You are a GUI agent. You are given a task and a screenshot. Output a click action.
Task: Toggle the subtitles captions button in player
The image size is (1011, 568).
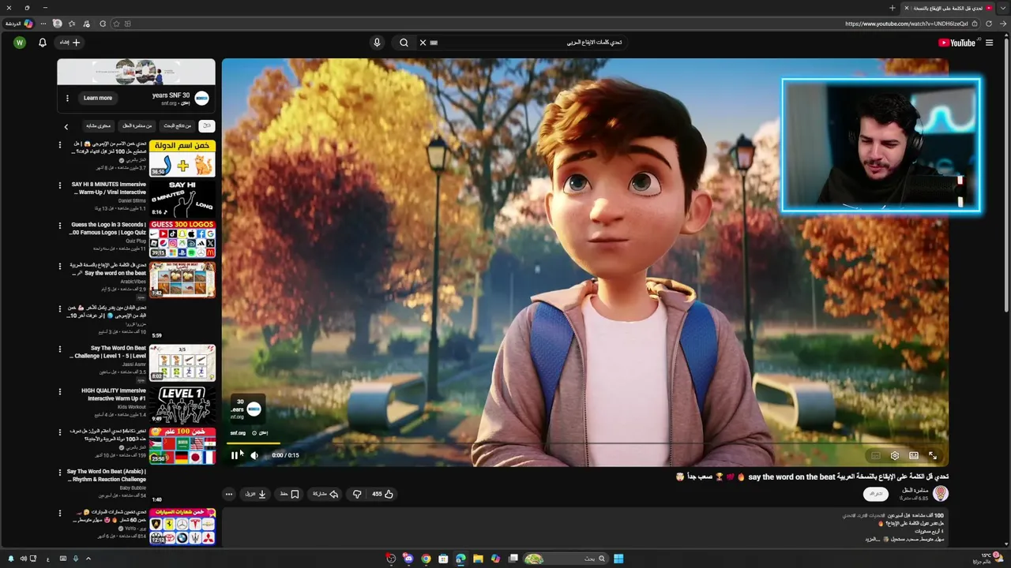point(875,455)
